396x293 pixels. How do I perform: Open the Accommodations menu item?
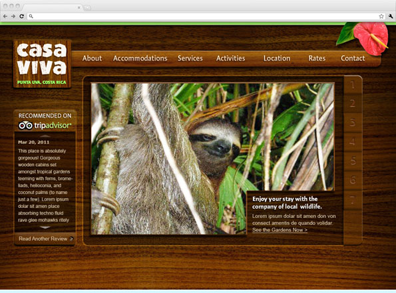click(140, 58)
